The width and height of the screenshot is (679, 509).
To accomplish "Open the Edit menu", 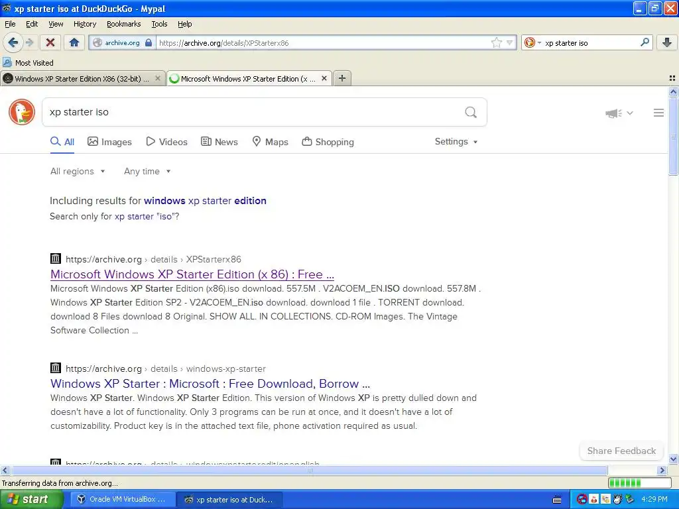I will pyautogui.click(x=32, y=24).
